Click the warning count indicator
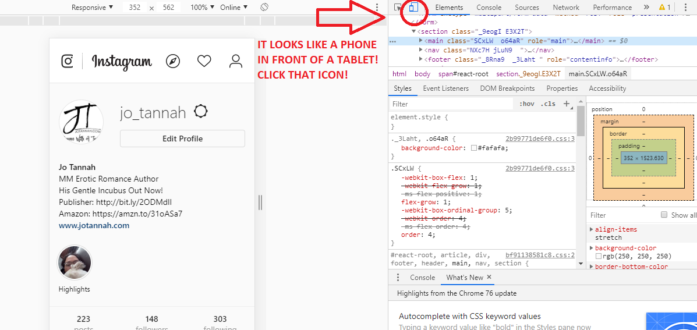This screenshot has width=697, height=330. coord(664,8)
